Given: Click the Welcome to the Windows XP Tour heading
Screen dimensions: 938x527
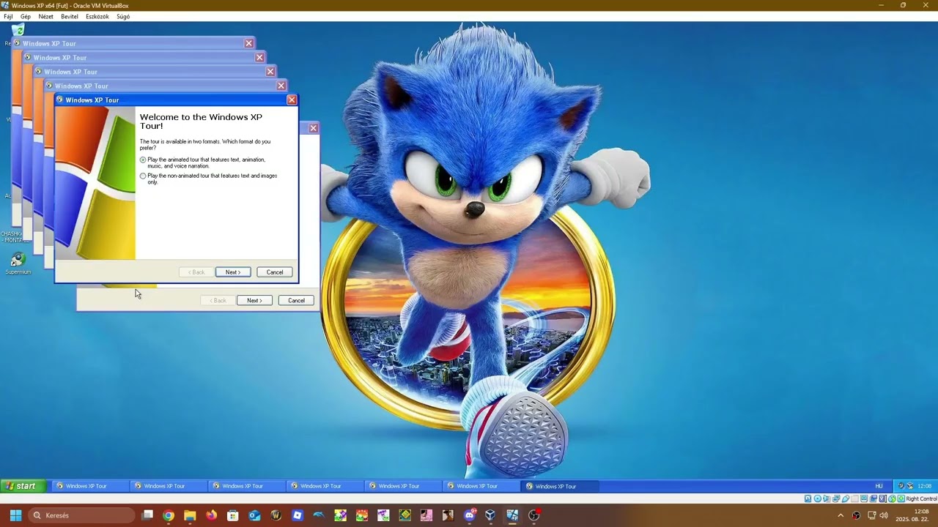Looking at the screenshot, I should point(201,122).
